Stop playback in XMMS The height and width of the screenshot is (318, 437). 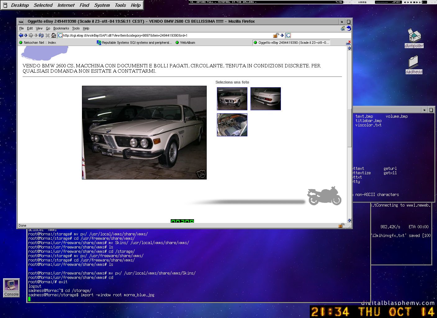click(x=414, y=2)
